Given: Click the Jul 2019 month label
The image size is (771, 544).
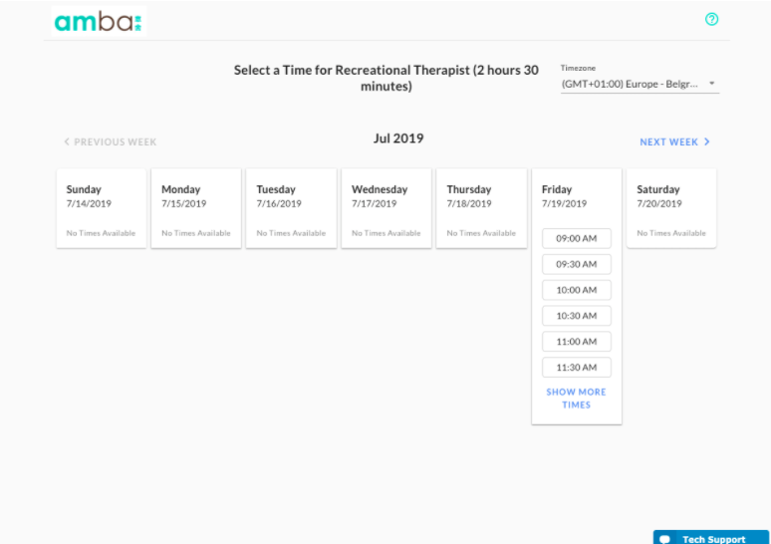Looking at the screenshot, I should [398, 138].
